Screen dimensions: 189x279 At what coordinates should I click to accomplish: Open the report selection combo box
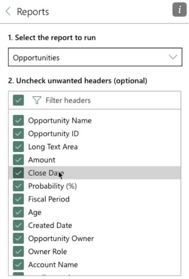pos(95,57)
